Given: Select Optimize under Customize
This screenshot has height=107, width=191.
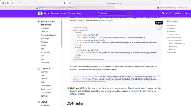Looking at the screenshot, I should point(44,96).
